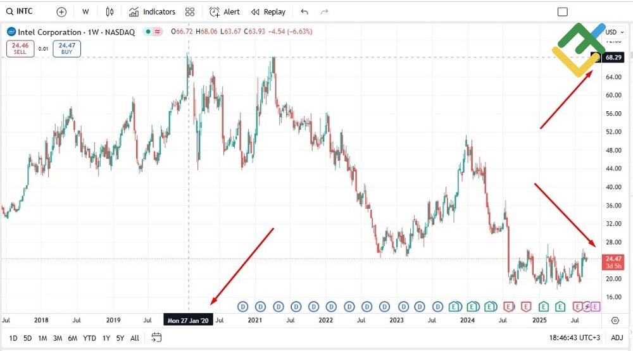Open symbol search for INTC
633x351 pixels.
point(20,11)
